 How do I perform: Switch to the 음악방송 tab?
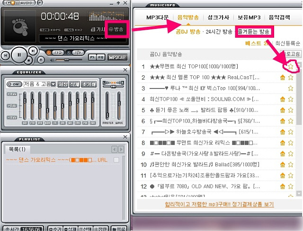pyautogui.click(x=188, y=18)
